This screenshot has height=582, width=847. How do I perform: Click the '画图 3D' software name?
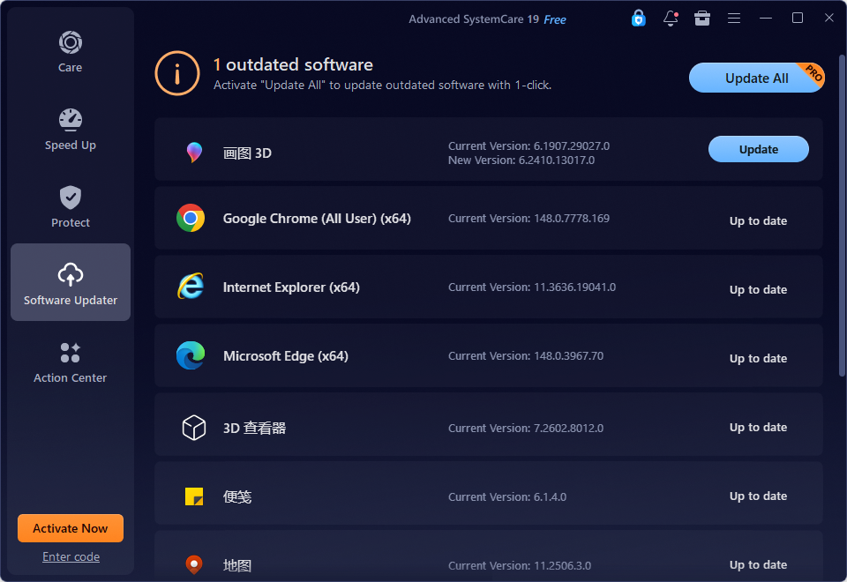[x=247, y=153]
